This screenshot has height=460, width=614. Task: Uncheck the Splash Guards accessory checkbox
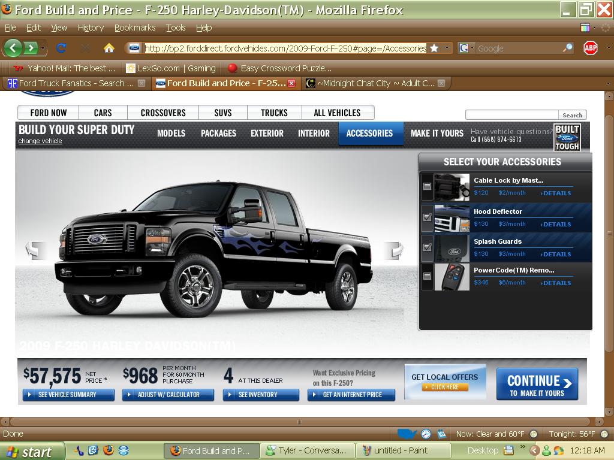pos(427,247)
